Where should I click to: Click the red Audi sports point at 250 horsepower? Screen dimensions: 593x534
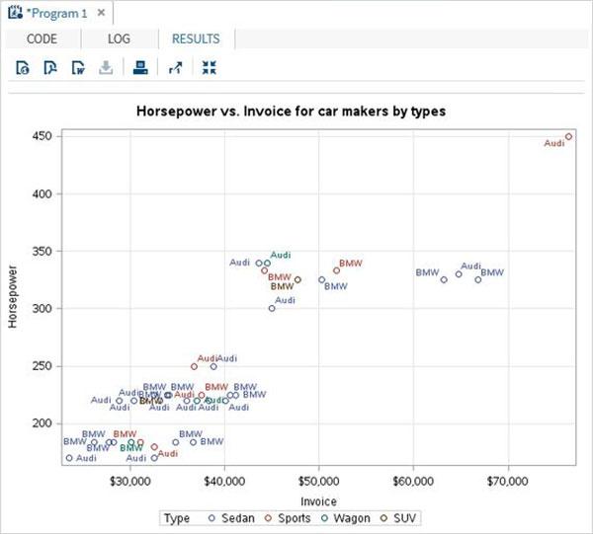[x=194, y=367]
